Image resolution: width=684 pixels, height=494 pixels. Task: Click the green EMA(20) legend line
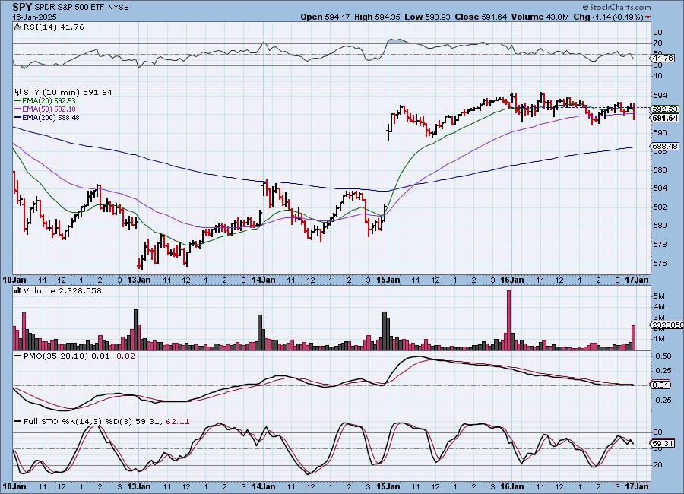18,101
